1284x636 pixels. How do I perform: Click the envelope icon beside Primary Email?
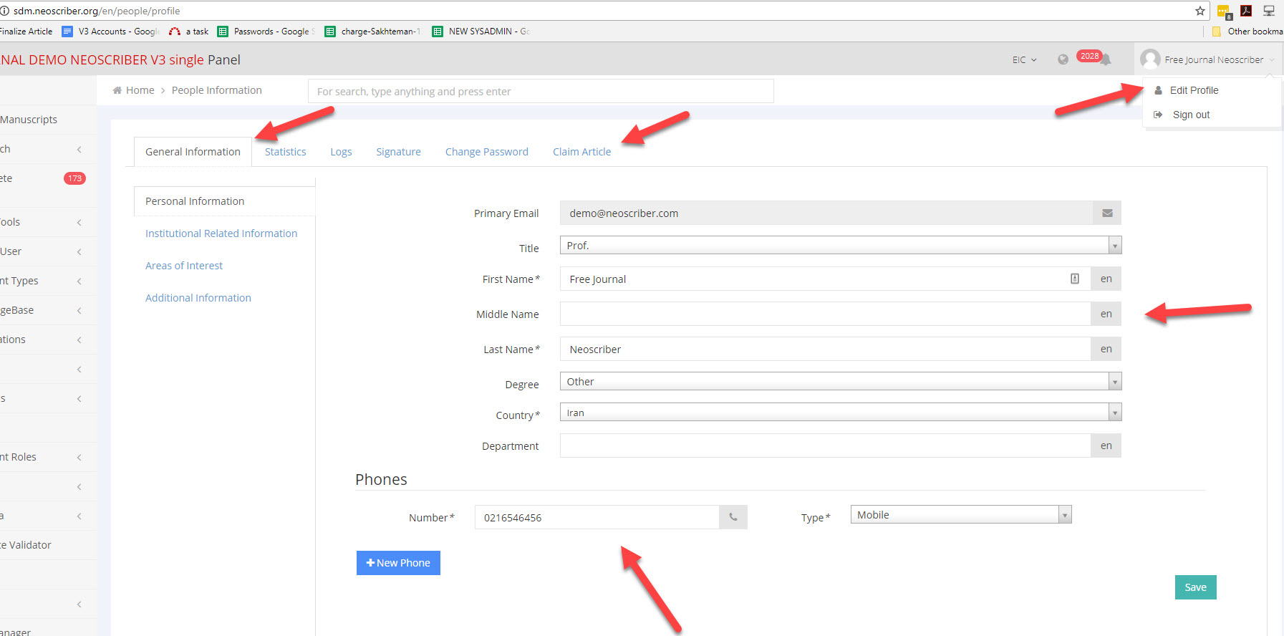tap(1107, 213)
